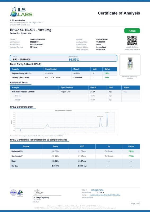Screen dimensions: 150x212
Task: Click the ILS Labs flask logo
Action: pos(21,11)
